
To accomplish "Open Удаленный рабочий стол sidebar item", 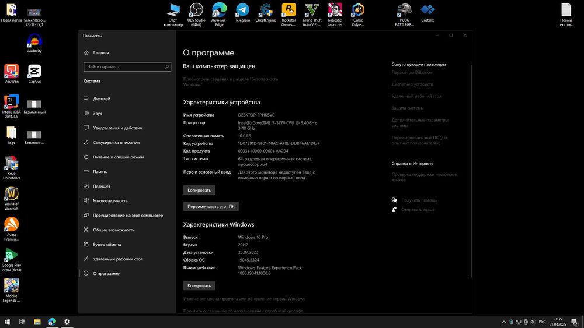I will 127,259.
